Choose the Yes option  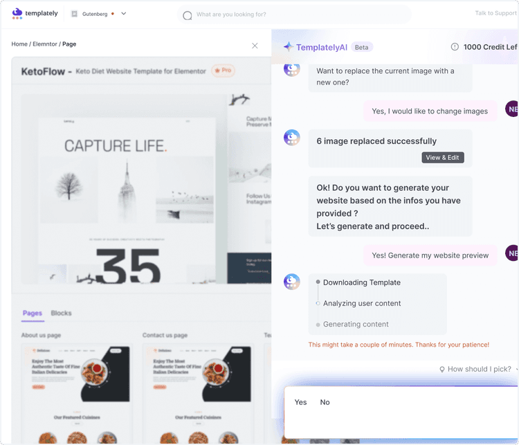tap(300, 402)
